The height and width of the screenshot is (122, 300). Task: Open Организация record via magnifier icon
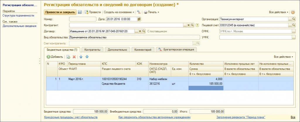point(294,19)
